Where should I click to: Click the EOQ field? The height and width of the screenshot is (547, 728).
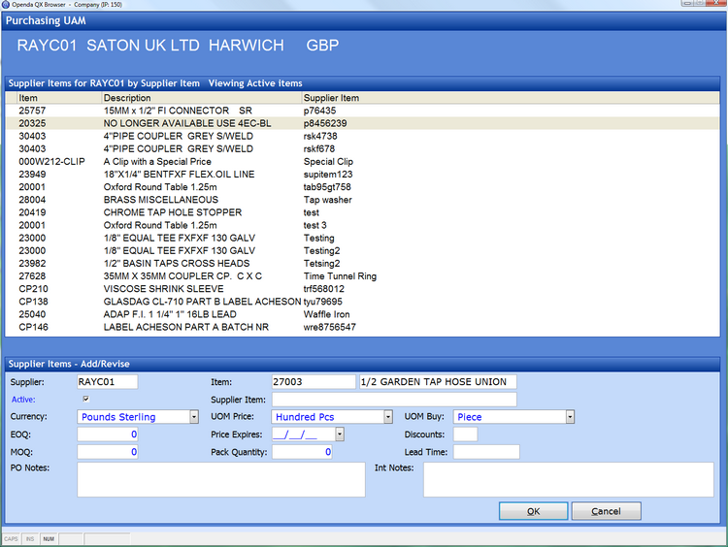tap(107, 434)
